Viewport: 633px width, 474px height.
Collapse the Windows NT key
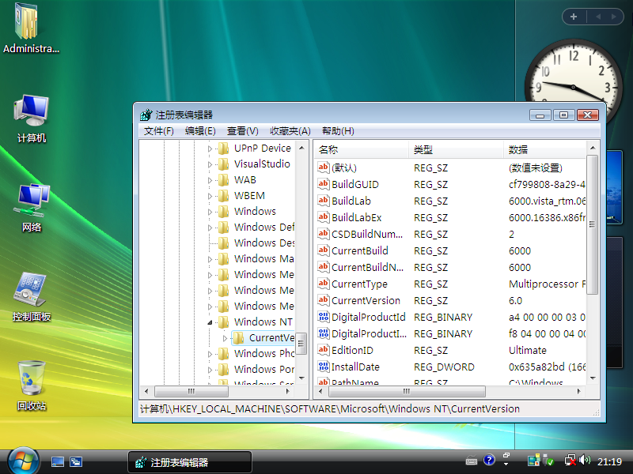point(210,322)
